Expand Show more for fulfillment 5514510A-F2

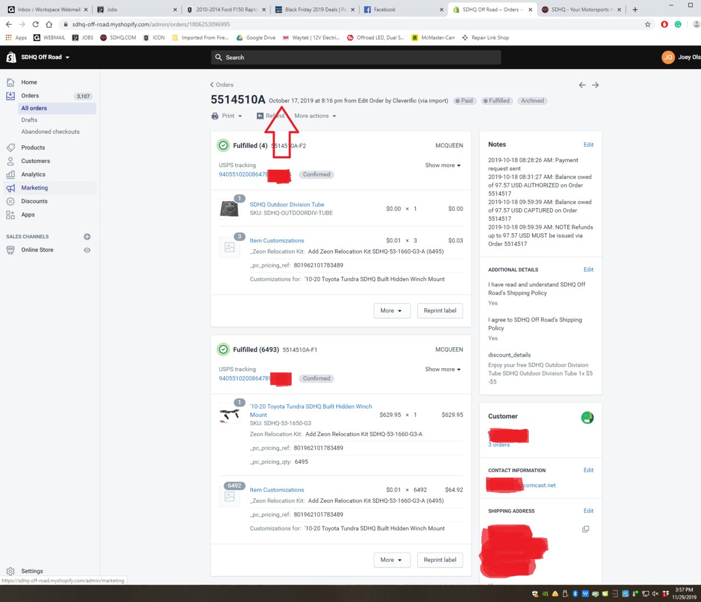click(443, 165)
